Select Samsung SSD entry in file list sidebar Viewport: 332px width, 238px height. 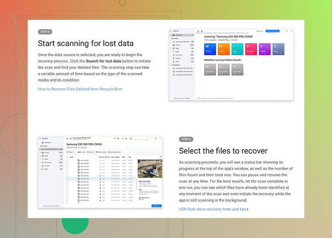51,149
